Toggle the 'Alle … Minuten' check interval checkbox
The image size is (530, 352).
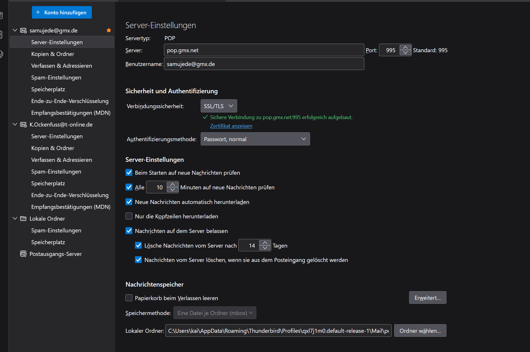coord(129,187)
